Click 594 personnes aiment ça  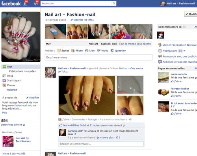(13, 123)
